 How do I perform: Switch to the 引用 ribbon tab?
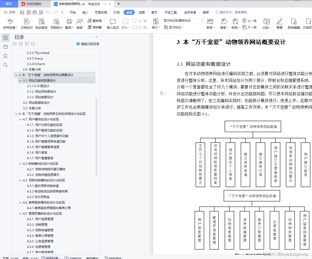tap(117, 12)
